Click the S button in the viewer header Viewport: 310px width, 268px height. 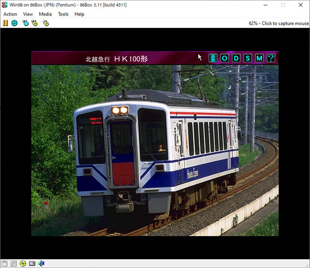pyautogui.click(x=248, y=58)
